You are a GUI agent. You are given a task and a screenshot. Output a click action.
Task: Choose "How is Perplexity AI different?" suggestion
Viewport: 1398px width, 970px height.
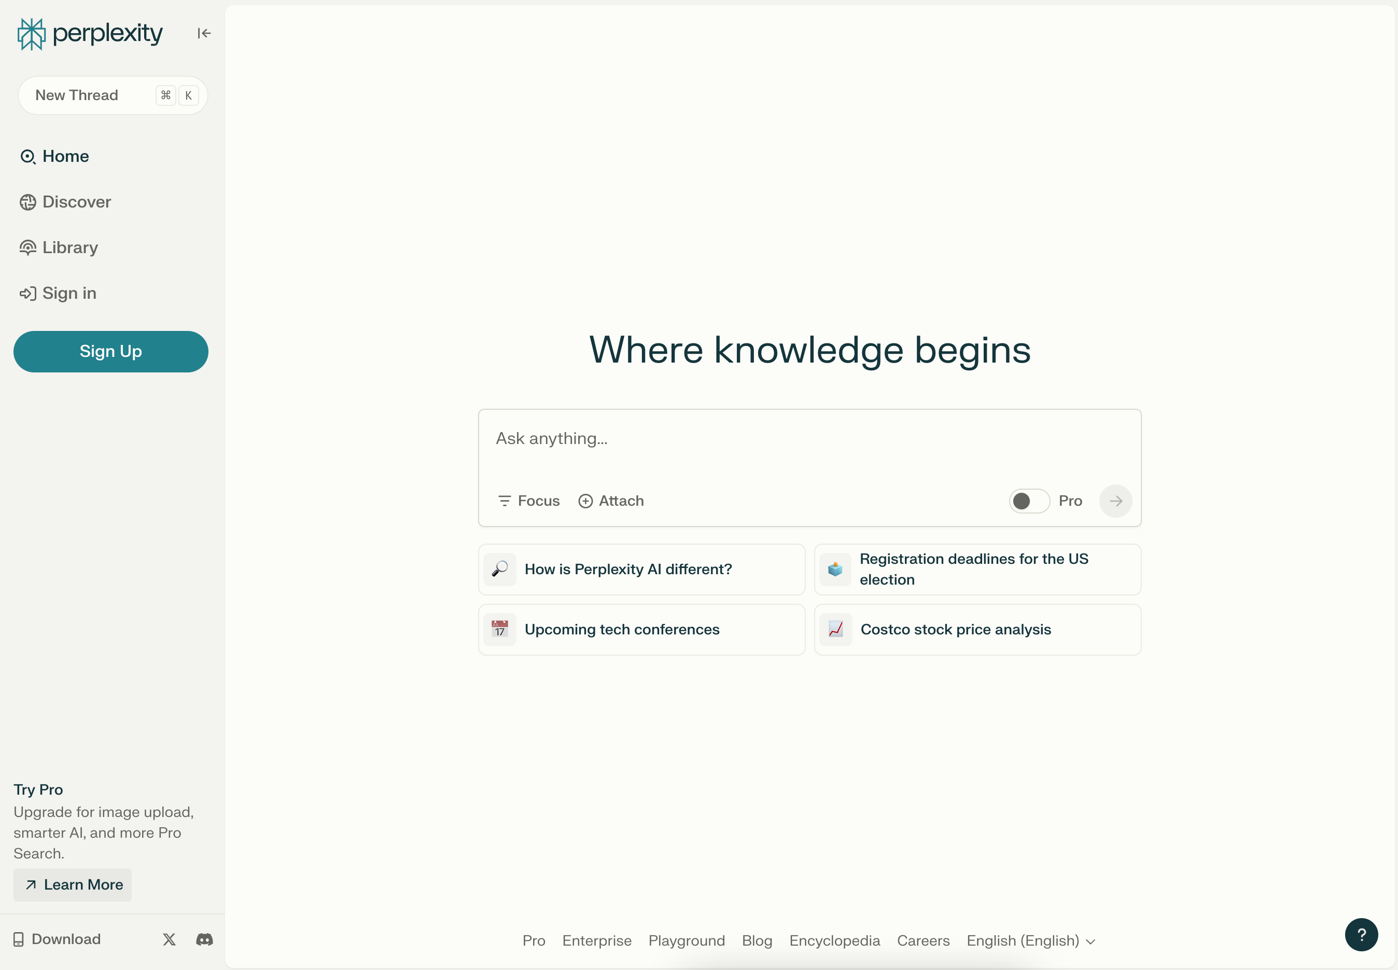641,570
